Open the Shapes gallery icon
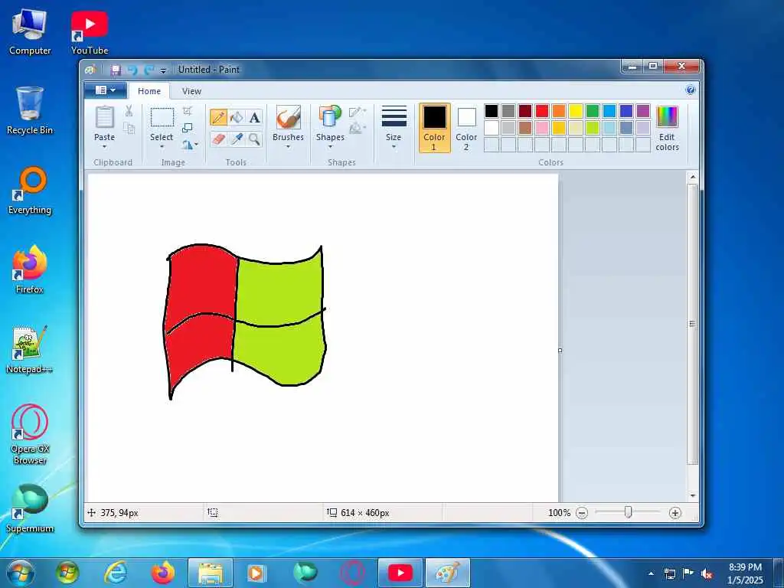The width and height of the screenshot is (784, 588). point(330,117)
